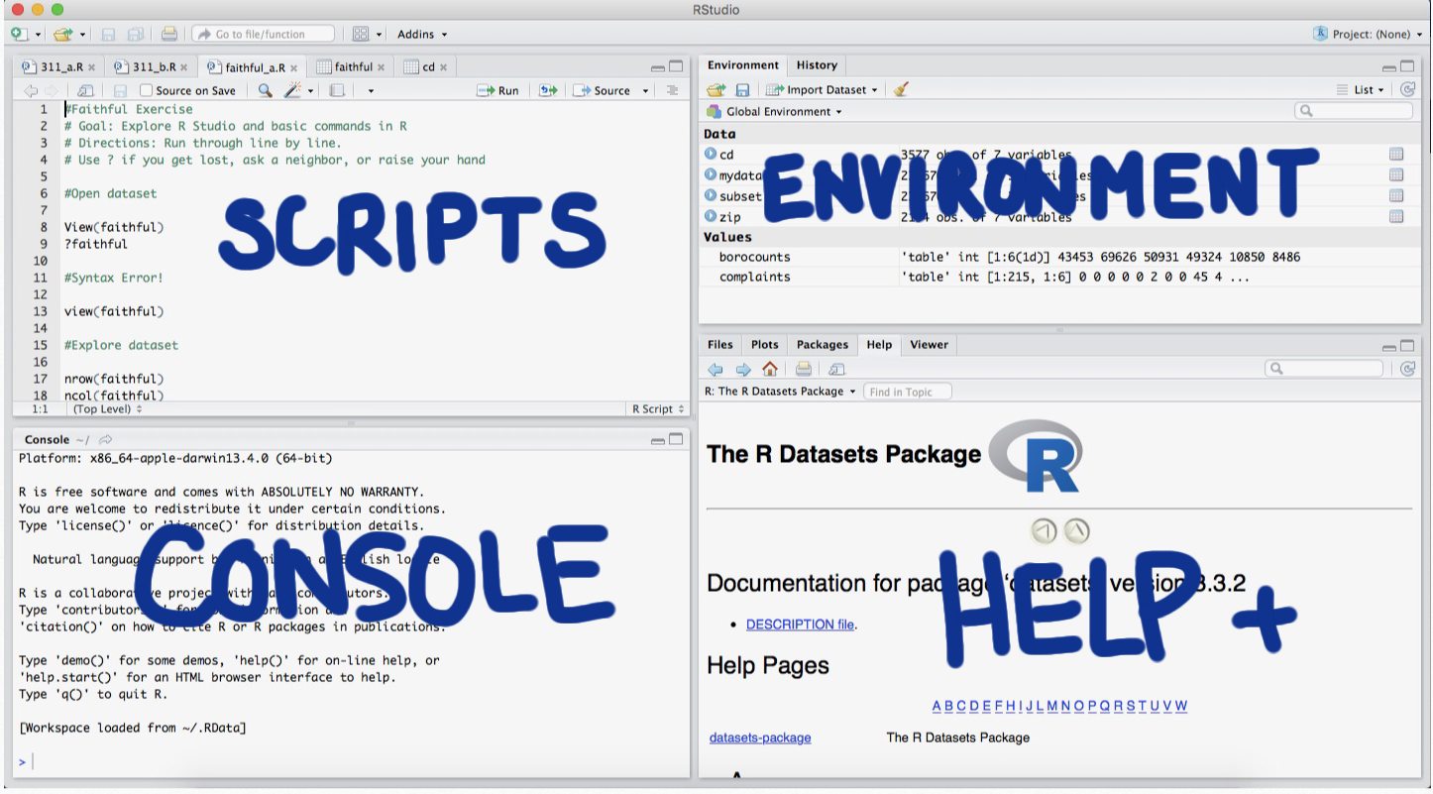1433x794 pixels.
Task: Open the workspace panes layout dropdown
Action: coord(368,34)
